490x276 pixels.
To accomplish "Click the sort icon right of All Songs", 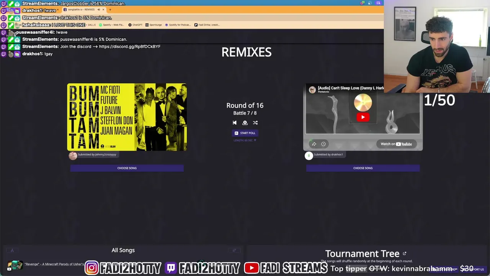I will pyautogui.click(x=234, y=250).
